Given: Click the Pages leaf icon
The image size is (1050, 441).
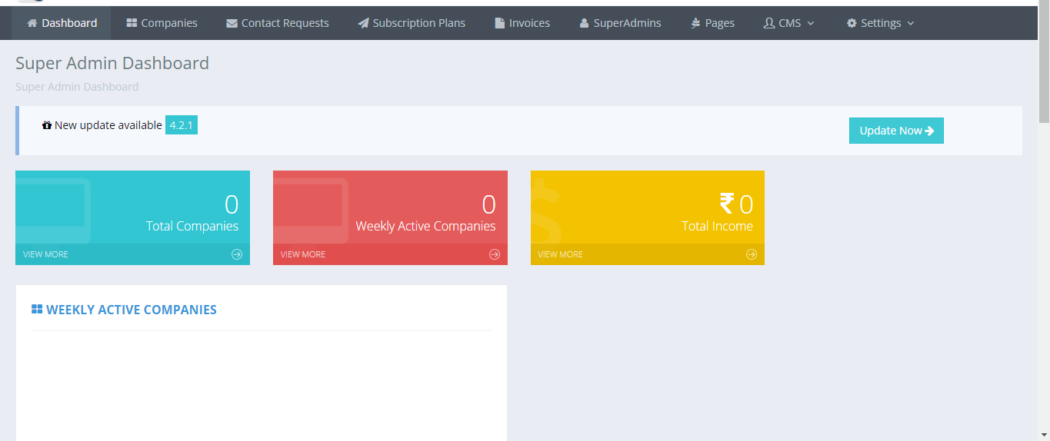Looking at the screenshot, I should point(696,23).
